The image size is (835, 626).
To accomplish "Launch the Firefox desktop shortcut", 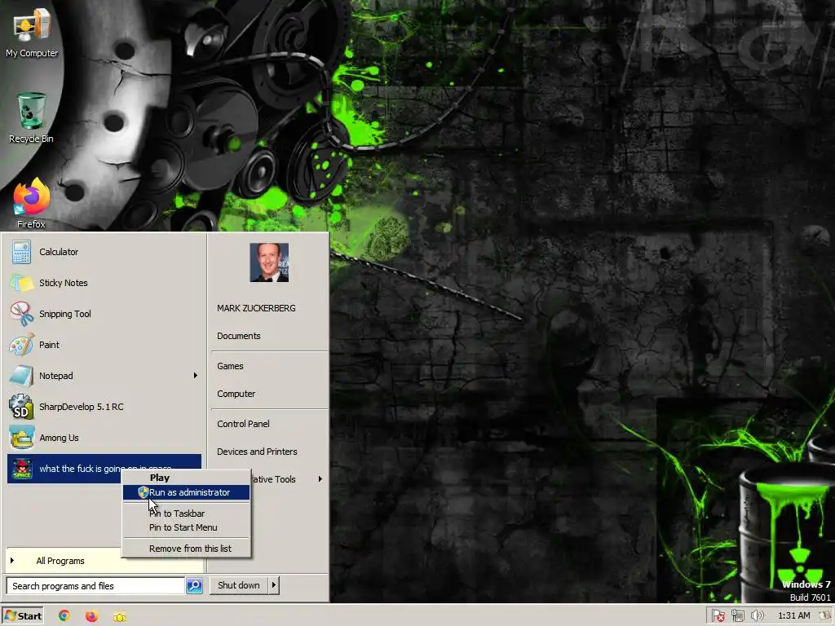I will [31, 204].
